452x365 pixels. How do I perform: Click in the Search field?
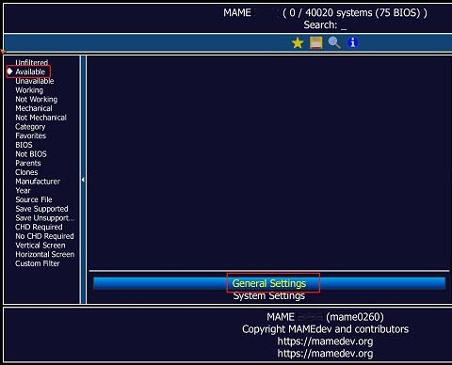coord(325,24)
